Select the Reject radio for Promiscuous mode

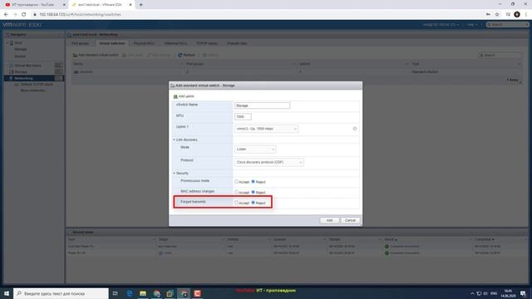click(253, 182)
